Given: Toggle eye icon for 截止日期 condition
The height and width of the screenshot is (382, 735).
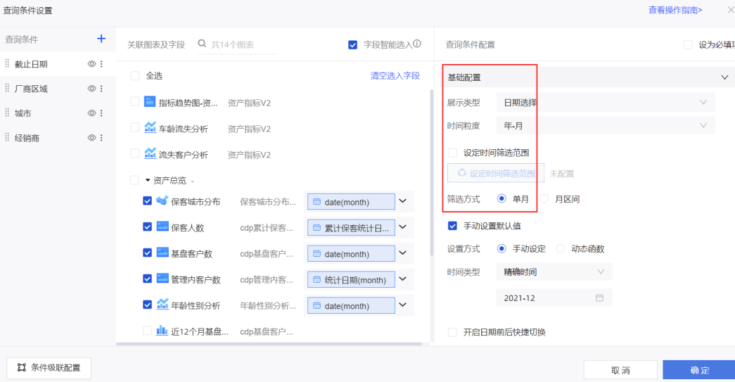Looking at the screenshot, I should pos(91,64).
